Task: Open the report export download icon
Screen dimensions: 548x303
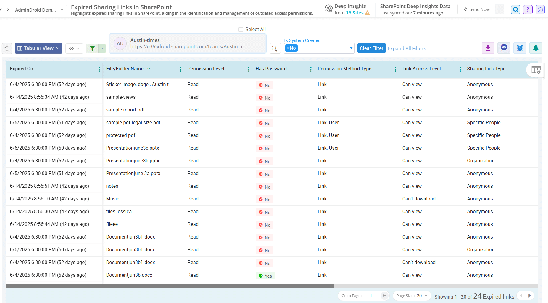Action: 488,48
